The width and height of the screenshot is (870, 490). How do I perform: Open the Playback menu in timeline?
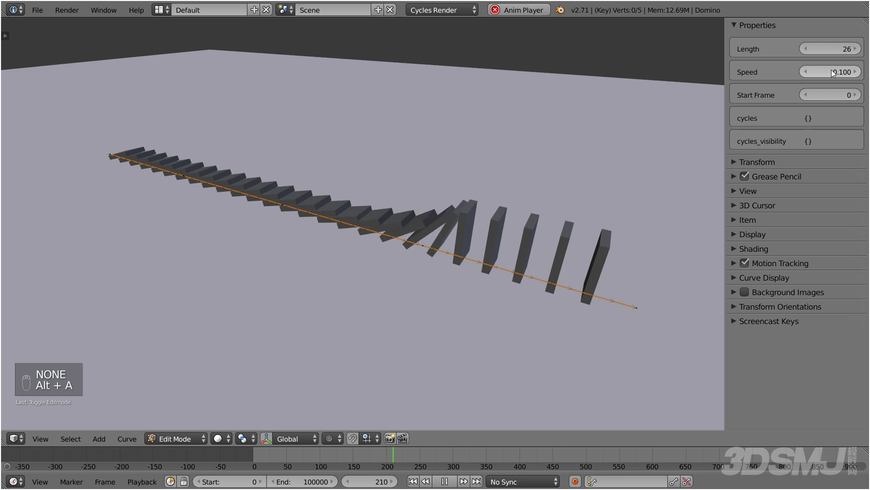click(142, 482)
